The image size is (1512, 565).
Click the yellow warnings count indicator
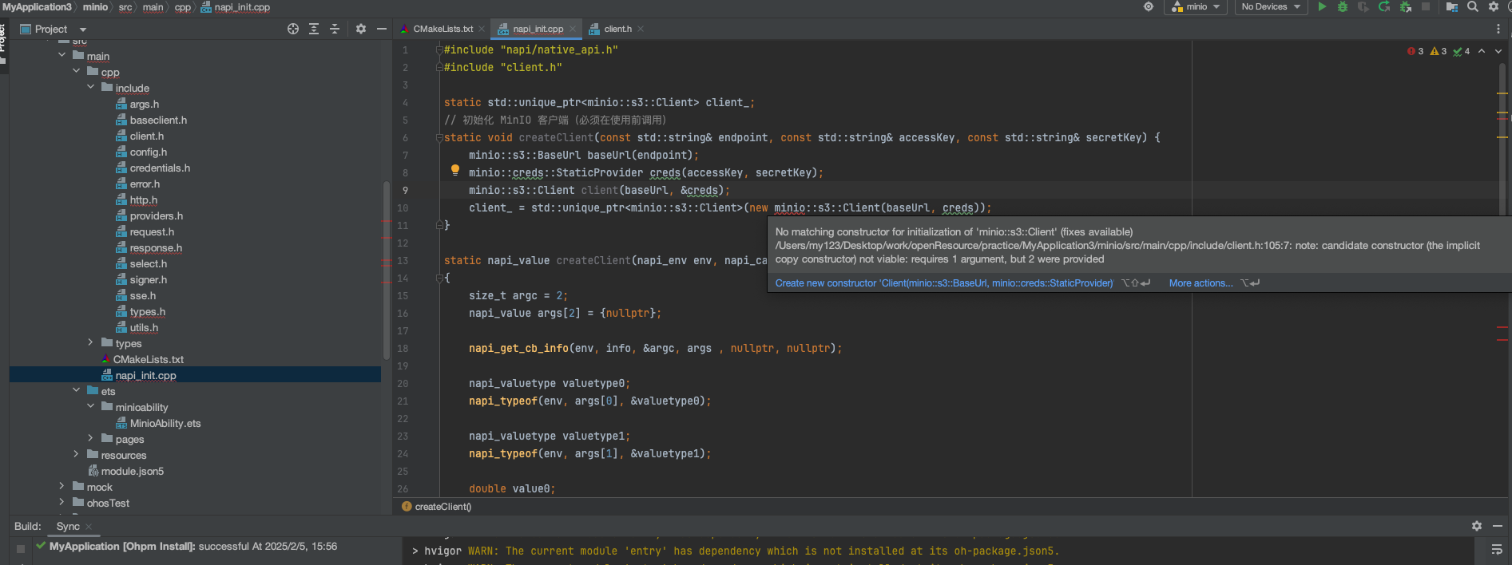pos(1439,51)
